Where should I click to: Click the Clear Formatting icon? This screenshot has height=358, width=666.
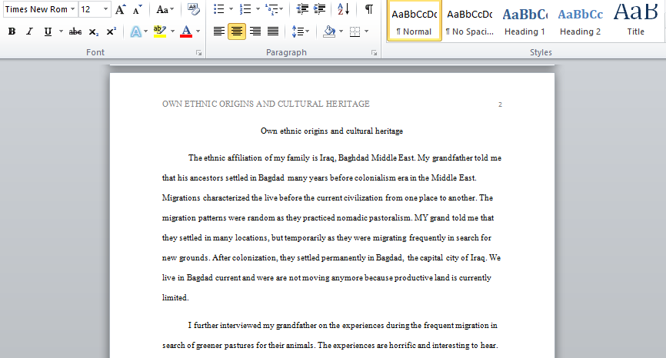pyautogui.click(x=193, y=9)
